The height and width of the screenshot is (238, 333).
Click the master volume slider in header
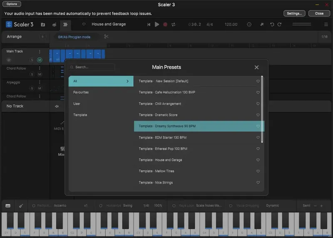pos(301,24)
